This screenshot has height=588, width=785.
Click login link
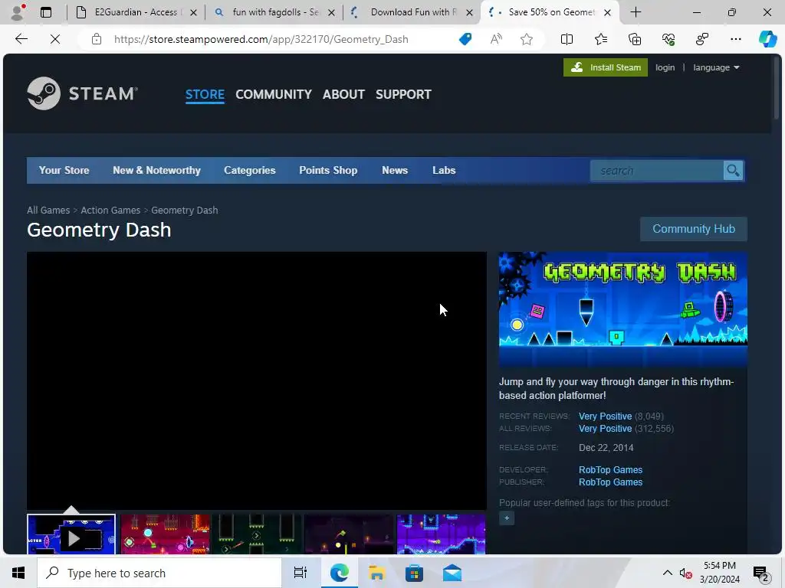point(665,67)
